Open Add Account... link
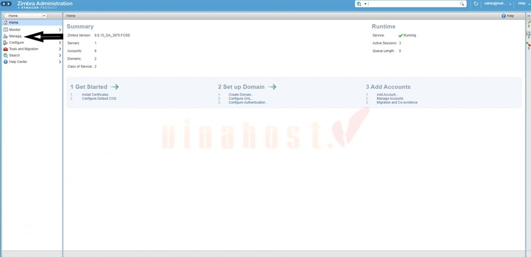The height and width of the screenshot is (257, 531). click(x=388, y=95)
